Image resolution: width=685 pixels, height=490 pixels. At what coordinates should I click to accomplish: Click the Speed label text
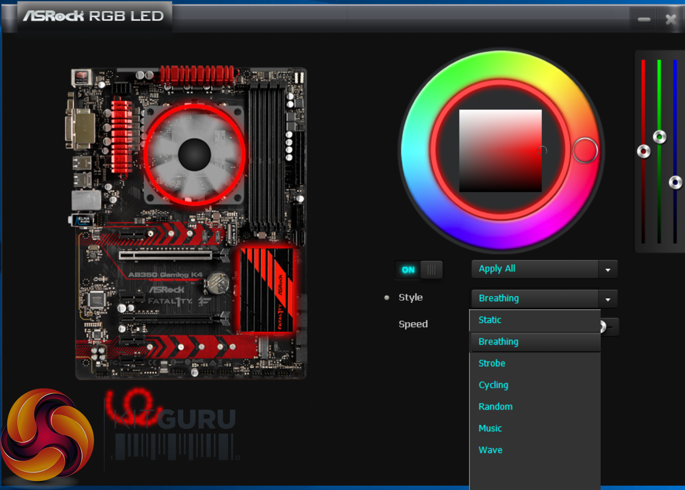[x=413, y=324]
